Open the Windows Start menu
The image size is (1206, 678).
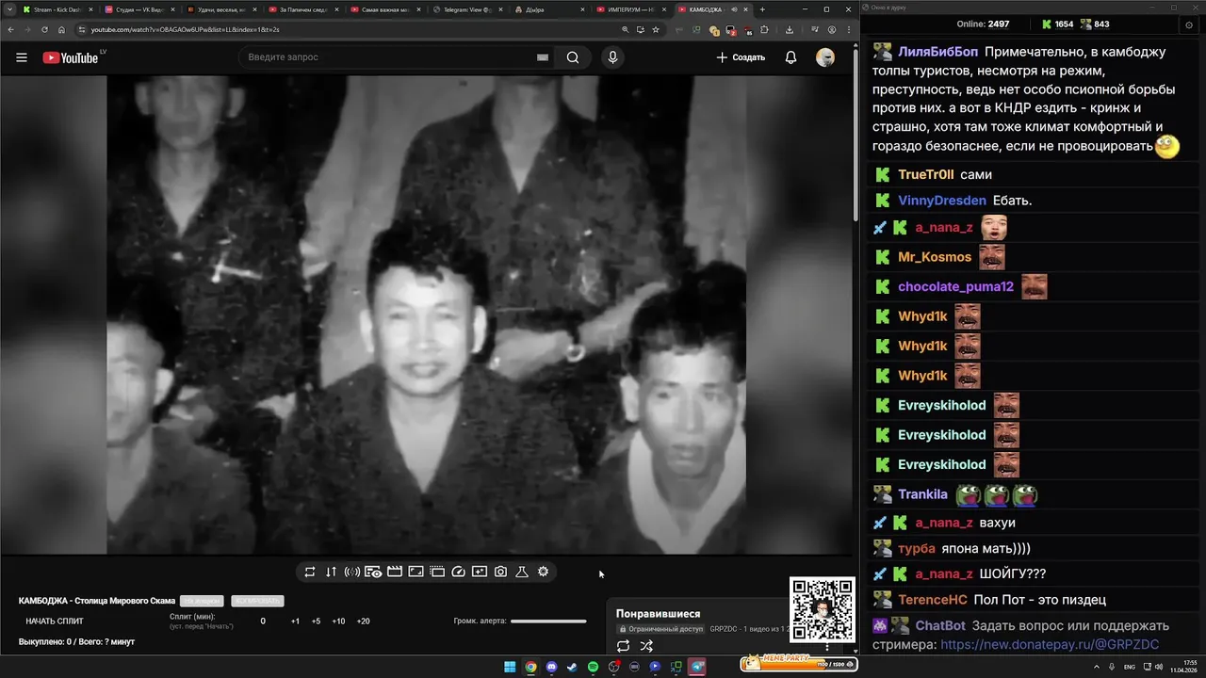[x=510, y=667]
